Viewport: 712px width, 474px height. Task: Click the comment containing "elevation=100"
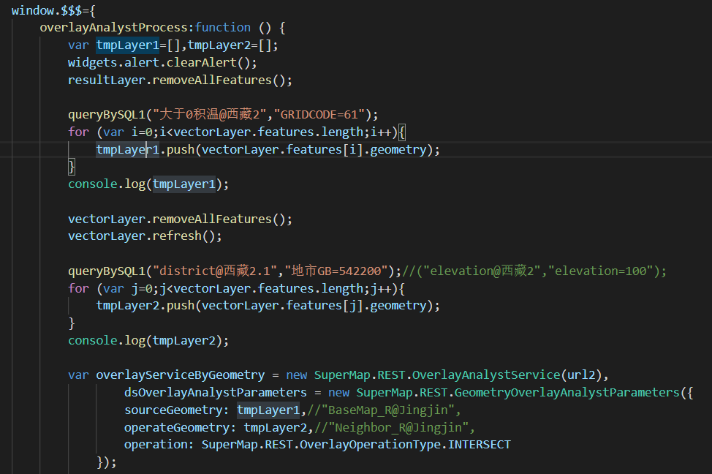[534, 271]
